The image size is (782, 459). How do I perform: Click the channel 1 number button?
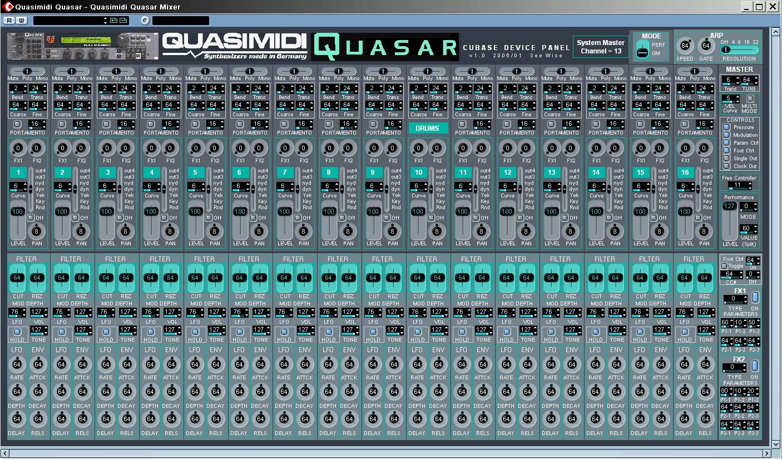point(18,172)
